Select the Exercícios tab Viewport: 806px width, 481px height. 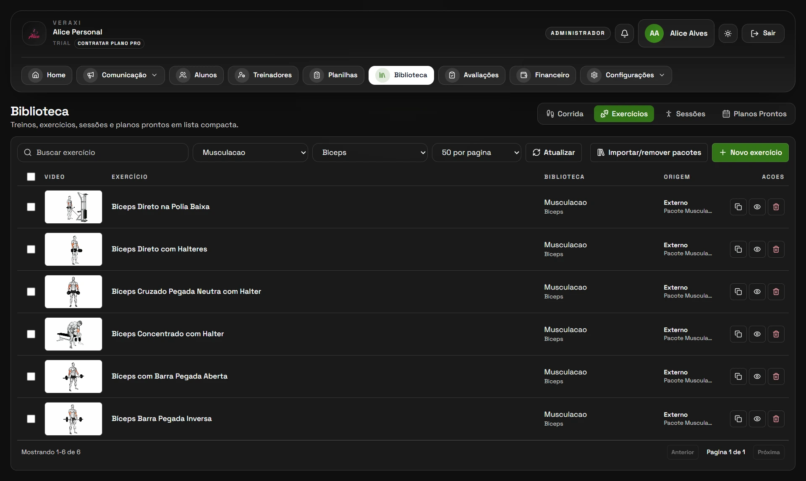click(624, 114)
